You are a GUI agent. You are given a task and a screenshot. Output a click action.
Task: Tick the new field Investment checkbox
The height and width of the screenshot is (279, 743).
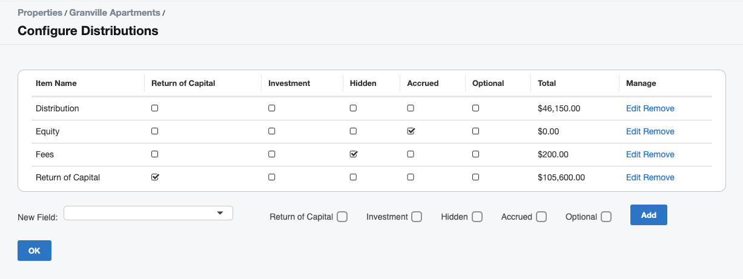(x=417, y=217)
